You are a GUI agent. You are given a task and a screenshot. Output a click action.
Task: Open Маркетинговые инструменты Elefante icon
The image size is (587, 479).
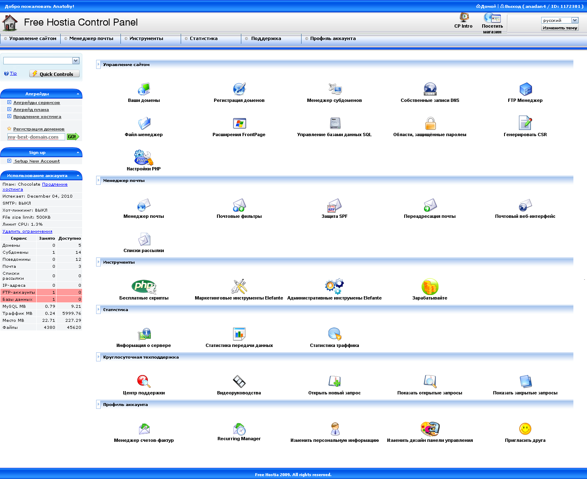click(x=239, y=286)
